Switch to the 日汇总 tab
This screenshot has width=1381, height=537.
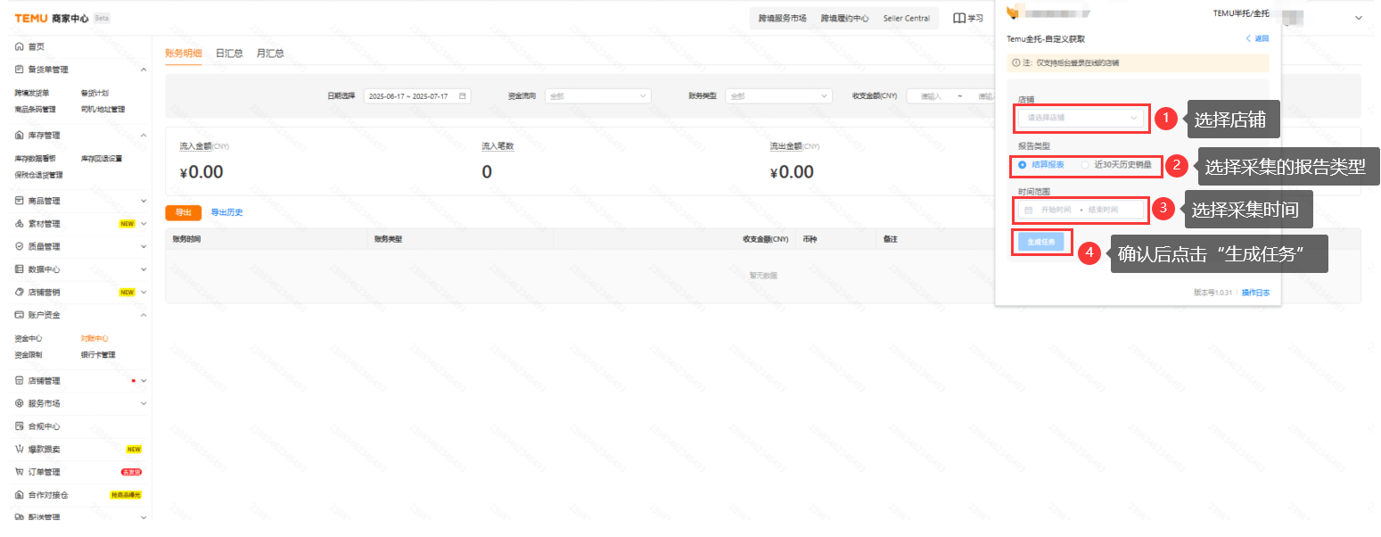point(229,53)
